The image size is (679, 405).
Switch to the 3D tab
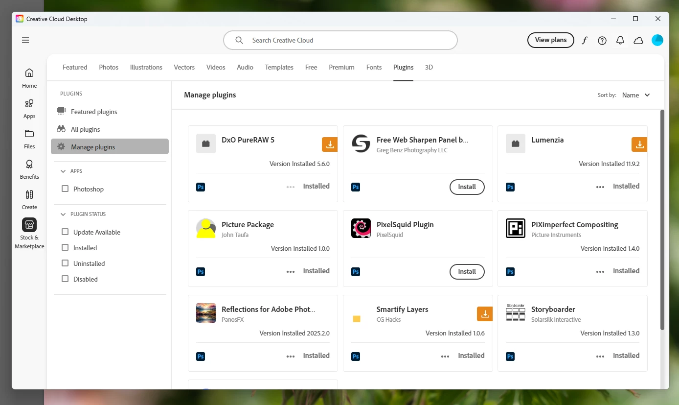click(429, 67)
